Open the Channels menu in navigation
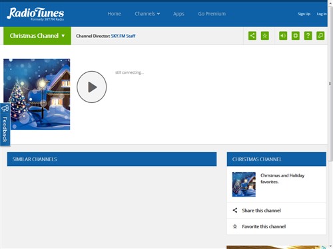This screenshot has width=333, height=249. [x=147, y=14]
